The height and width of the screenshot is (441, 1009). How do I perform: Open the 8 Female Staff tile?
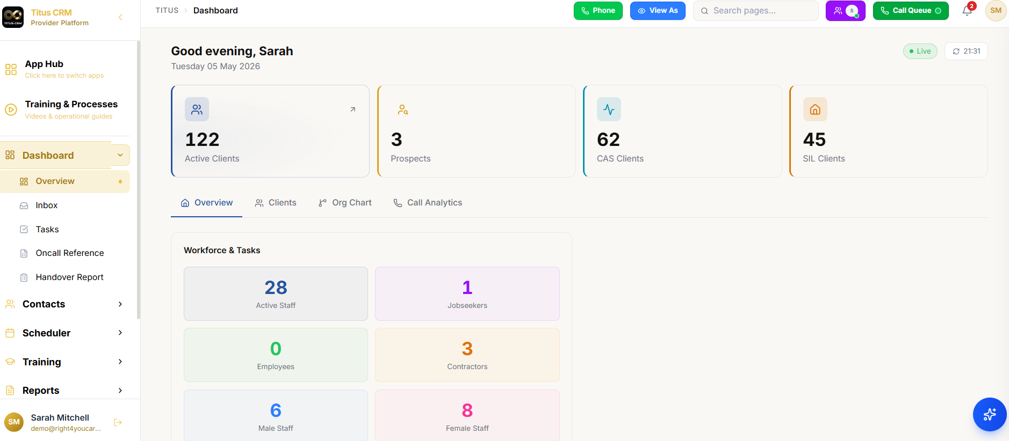coord(467,416)
